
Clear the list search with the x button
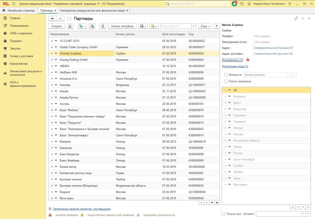click(x=194, y=26)
